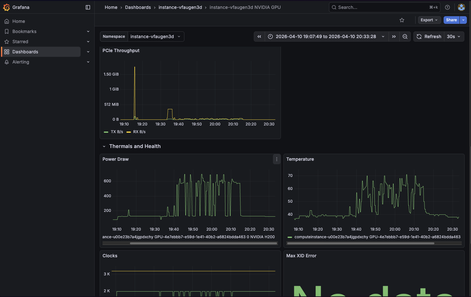Image resolution: width=471 pixels, height=297 pixels.
Task: Click the green color swatch beside TX B/s
Action: coord(106,132)
